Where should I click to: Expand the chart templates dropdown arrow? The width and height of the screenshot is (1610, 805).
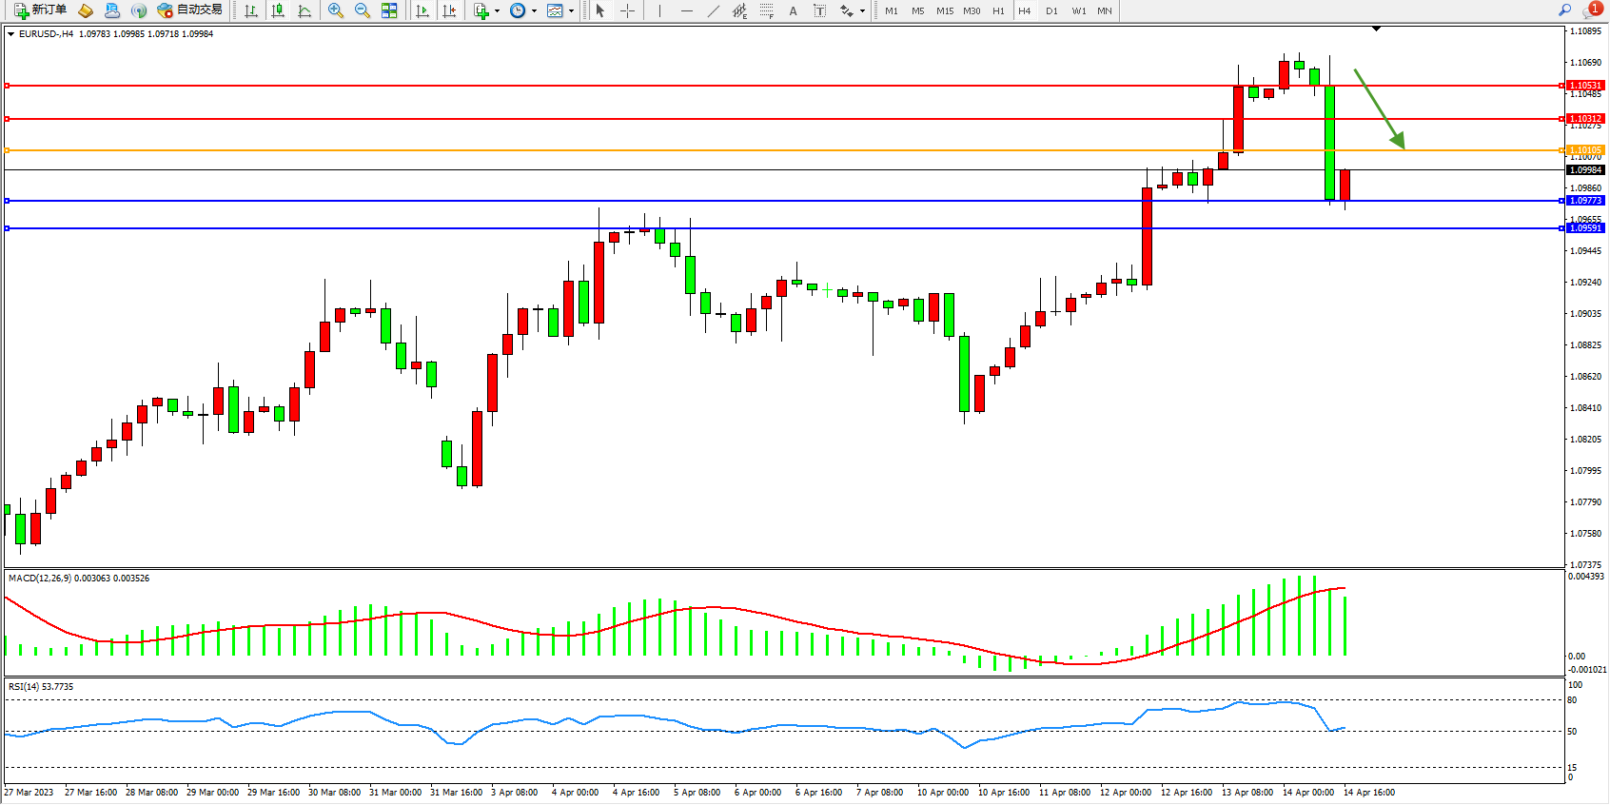click(571, 11)
